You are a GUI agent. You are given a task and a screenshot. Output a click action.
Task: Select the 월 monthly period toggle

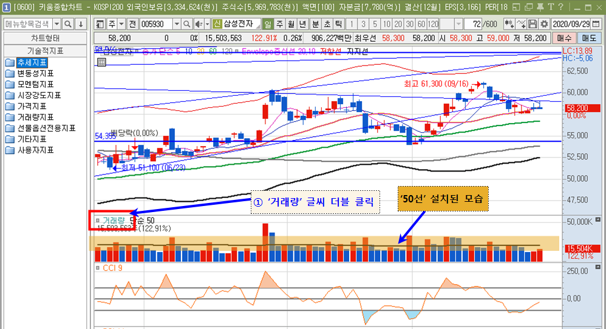(x=291, y=24)
